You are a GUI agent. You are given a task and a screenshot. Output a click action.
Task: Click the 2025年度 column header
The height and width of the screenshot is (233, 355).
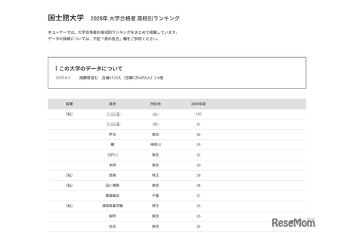pyautogui.click(x=198, y=104)
